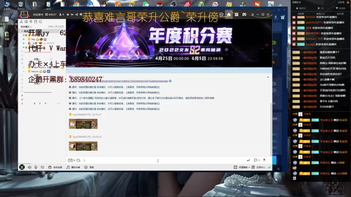Open the home tab in YY title bar
The image size is (351, 197).
pos(229,14)
